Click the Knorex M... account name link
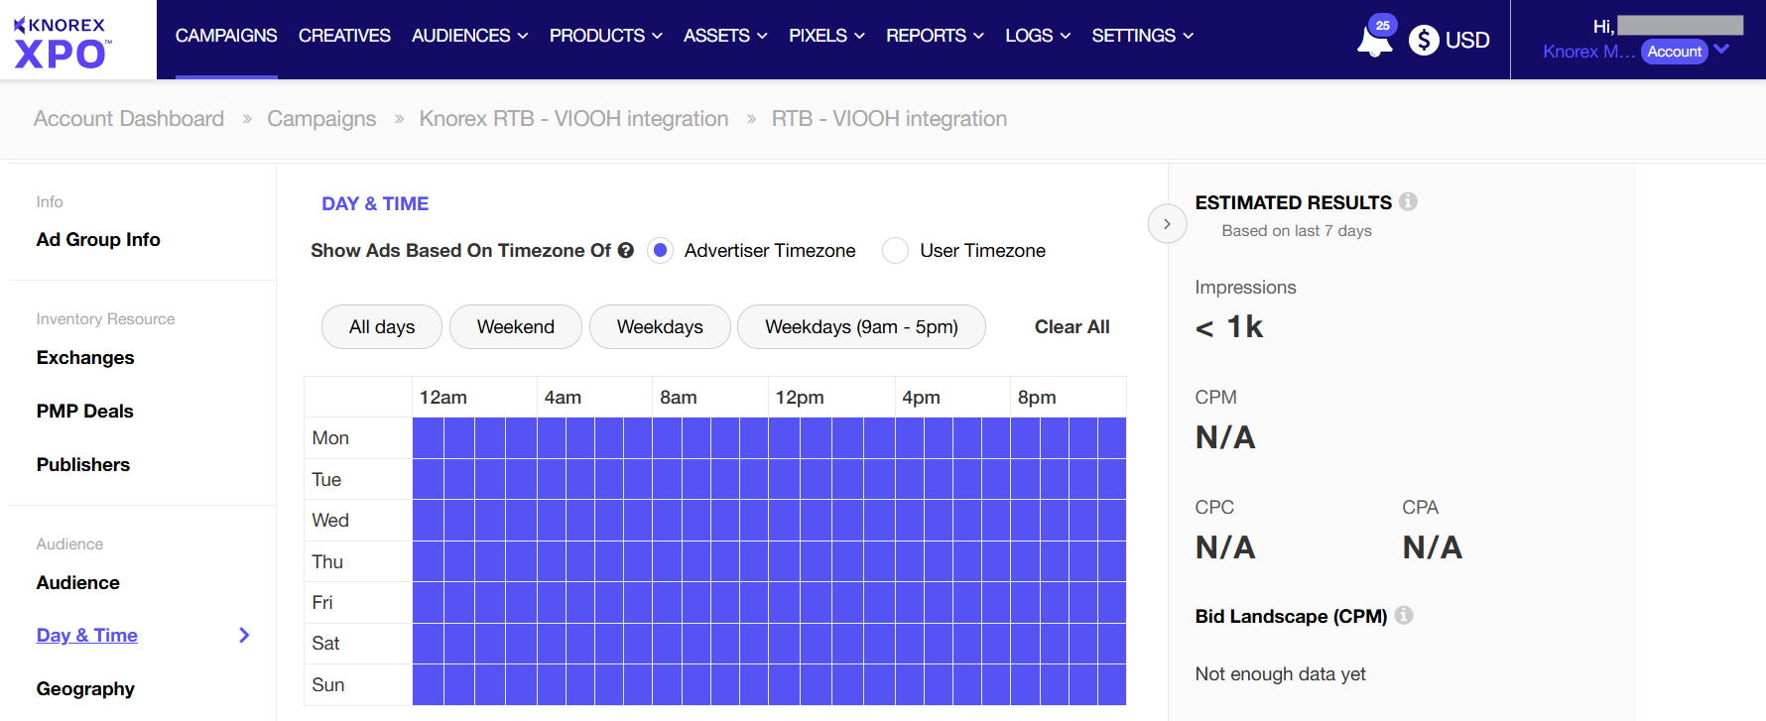Screen dimensions: 1766x721 (x=1588, y=52)
